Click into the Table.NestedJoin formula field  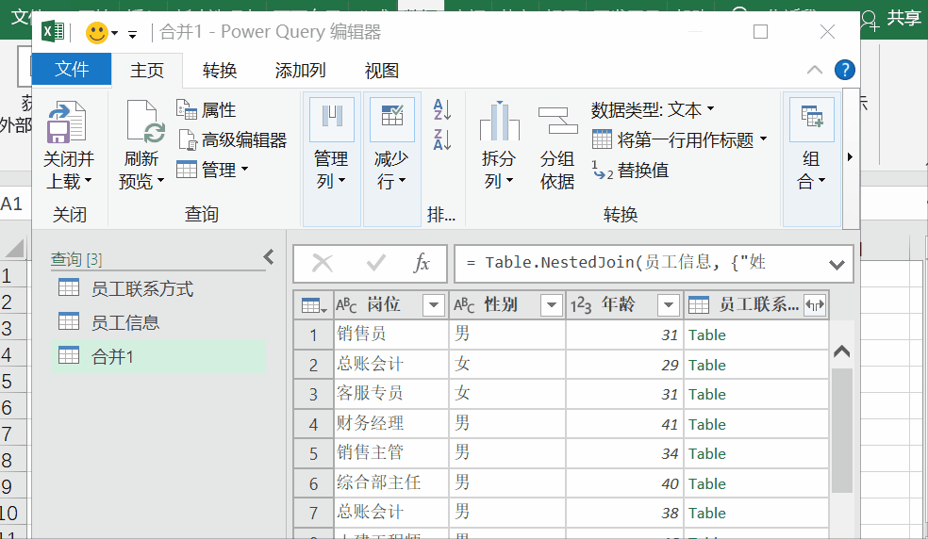tap(639, 263)
